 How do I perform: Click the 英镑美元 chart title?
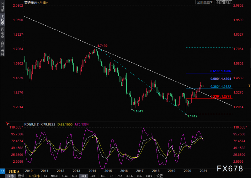[30, 3]
